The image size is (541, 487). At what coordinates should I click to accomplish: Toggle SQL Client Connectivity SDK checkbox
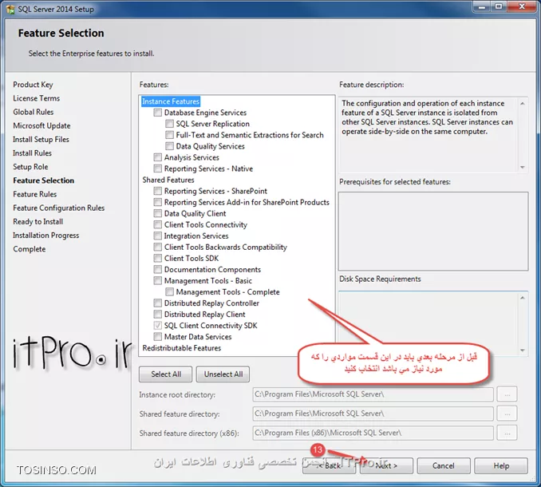tap(158, 326)
